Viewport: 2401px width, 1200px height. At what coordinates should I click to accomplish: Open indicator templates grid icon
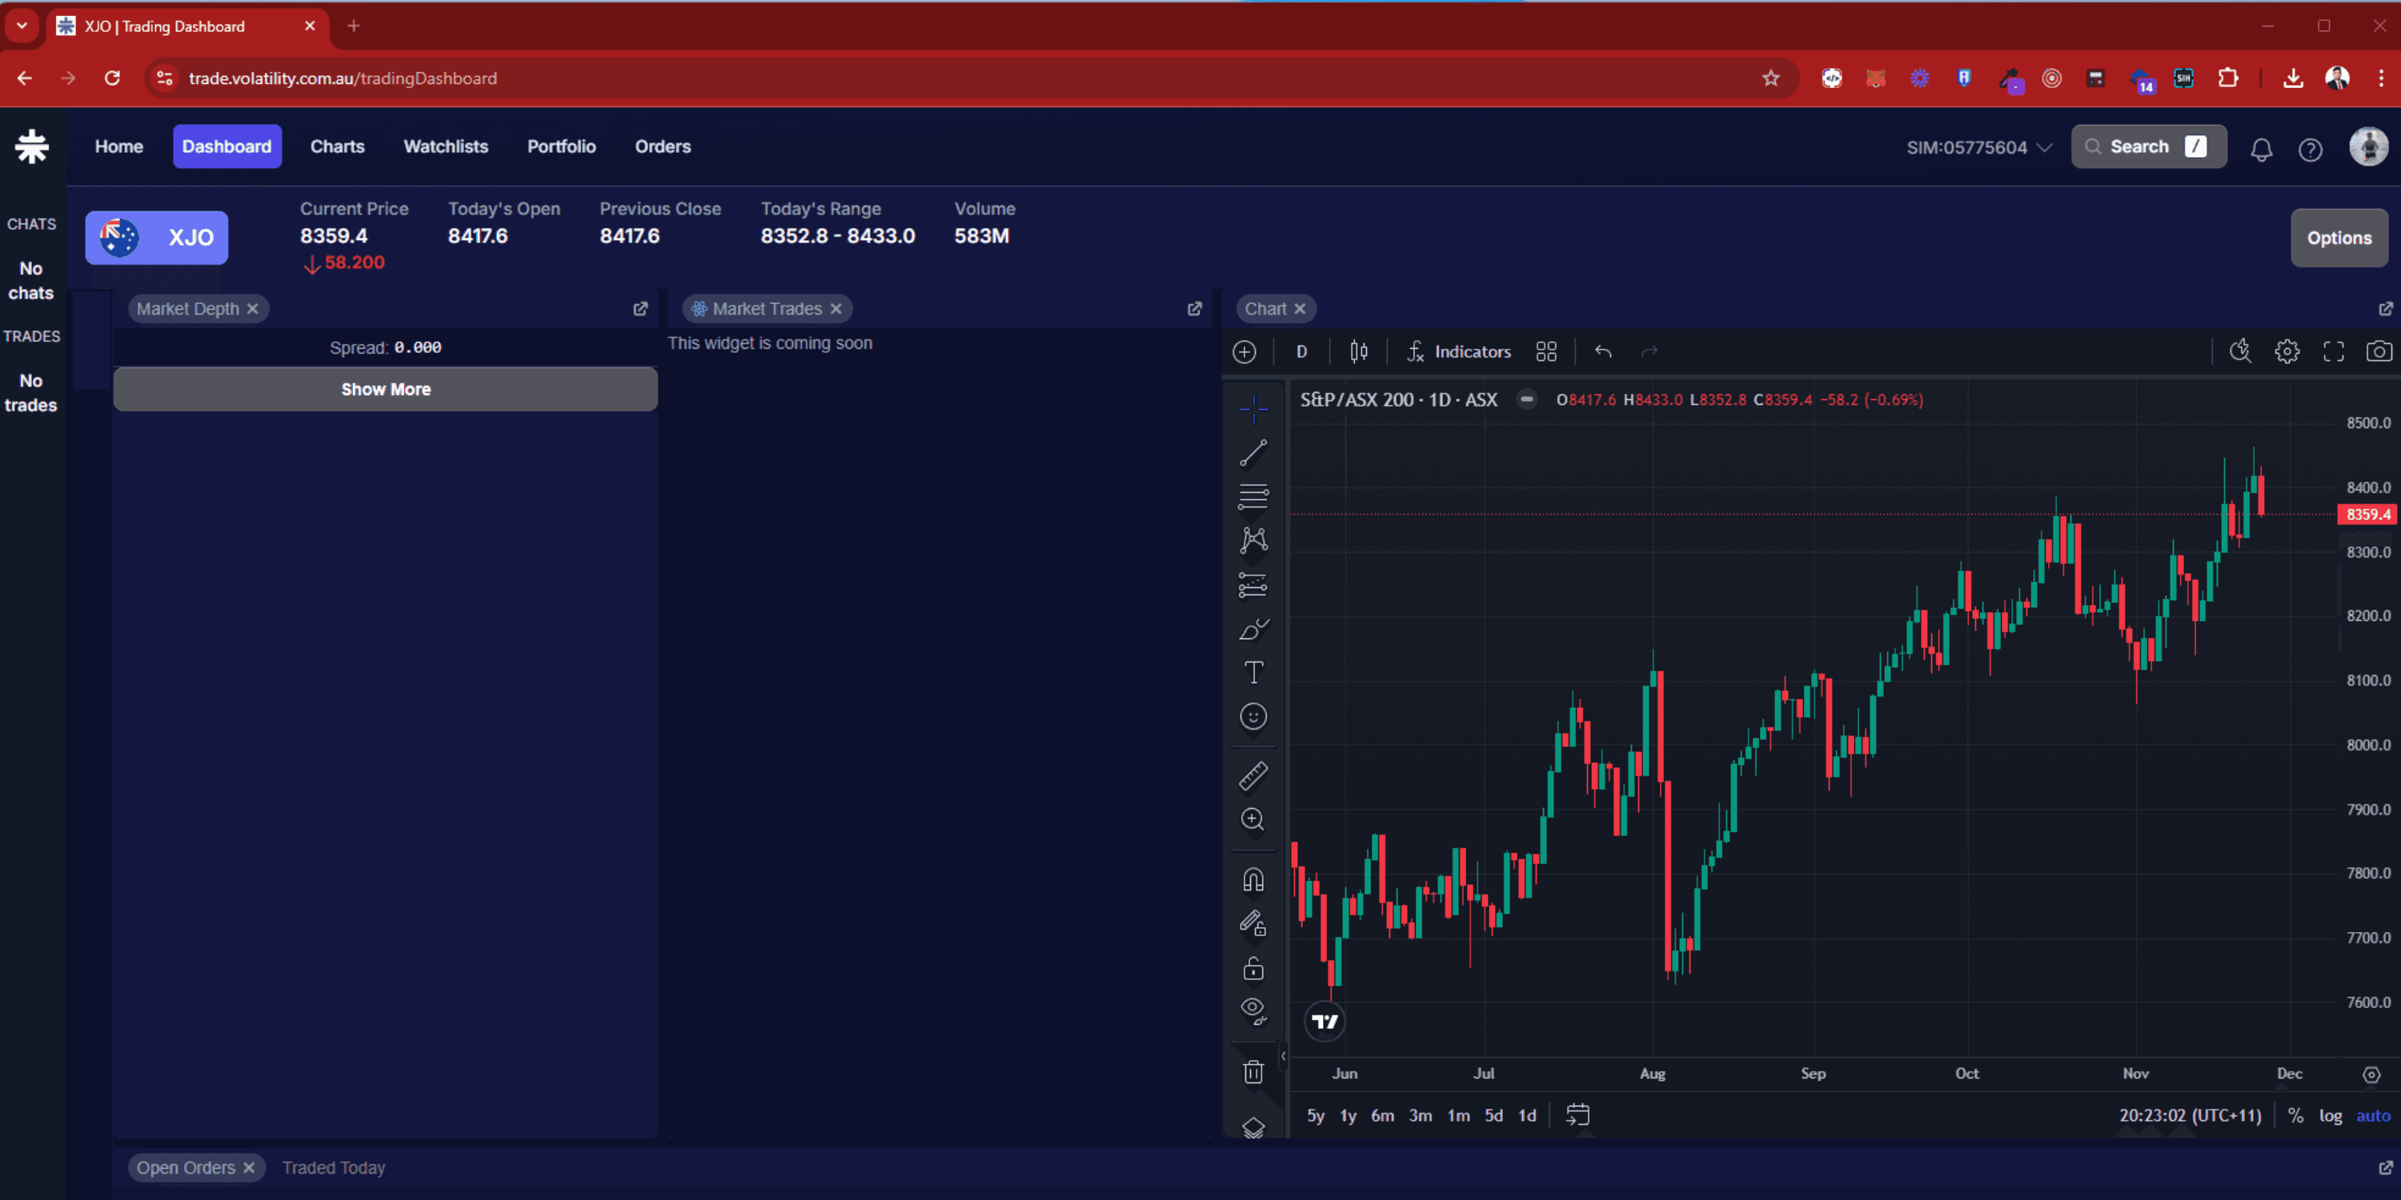[1546, 352]
